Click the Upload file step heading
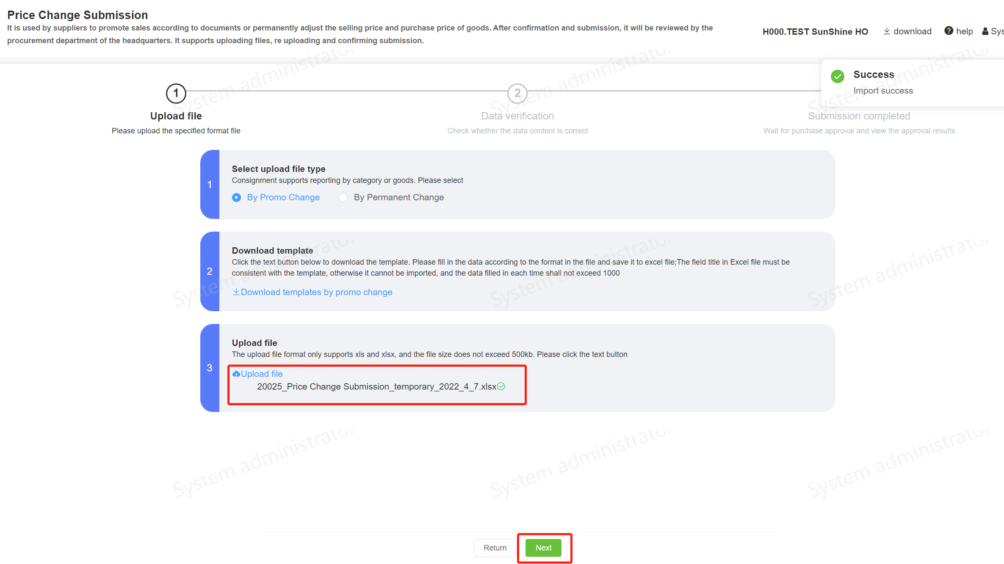Screen dimensions: 1004x564 (176, 116)
